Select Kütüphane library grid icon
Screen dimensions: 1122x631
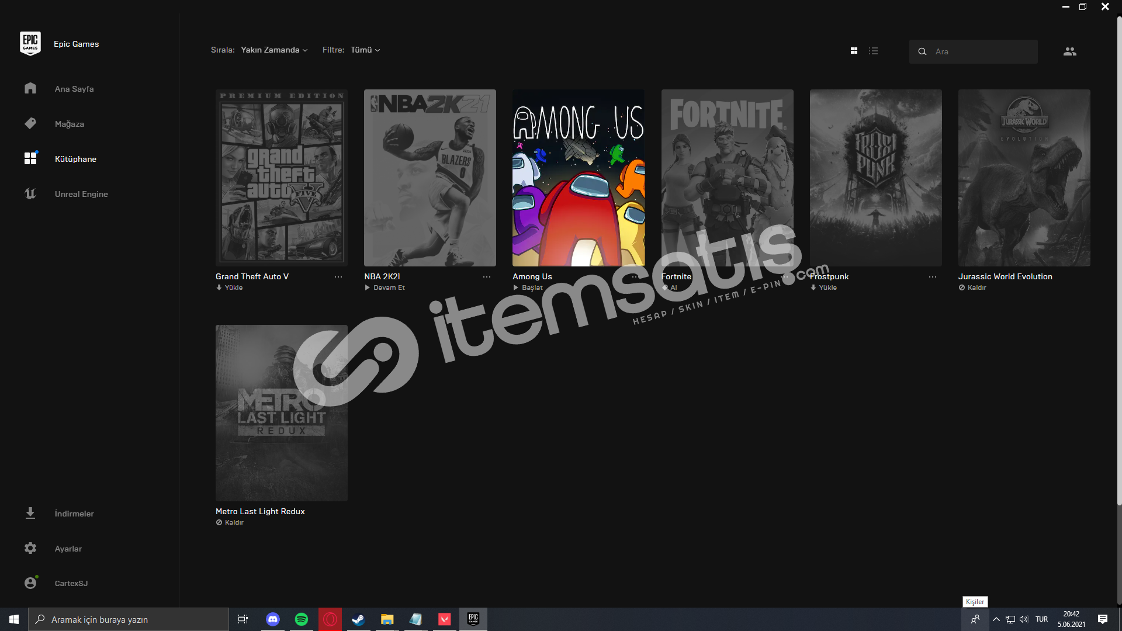tap(30, 158)
